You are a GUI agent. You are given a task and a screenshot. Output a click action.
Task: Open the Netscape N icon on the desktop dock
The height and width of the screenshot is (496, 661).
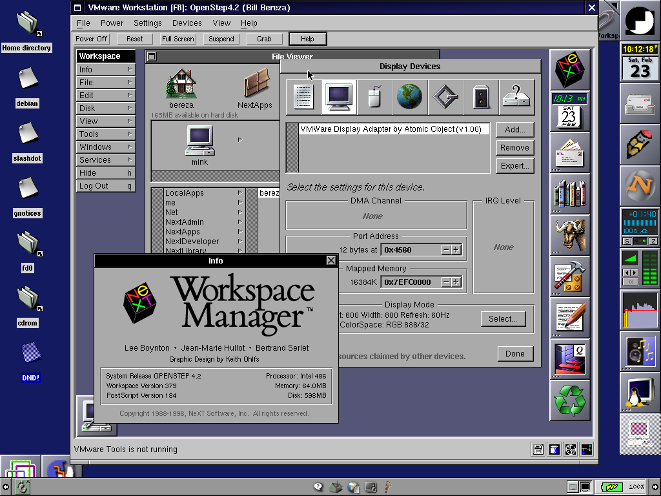pos(640,186)
